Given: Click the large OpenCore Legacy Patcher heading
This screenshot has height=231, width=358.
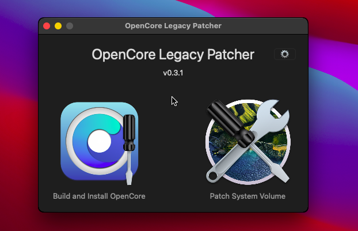Looking at the screenshot, I should [x=173, y=55].
